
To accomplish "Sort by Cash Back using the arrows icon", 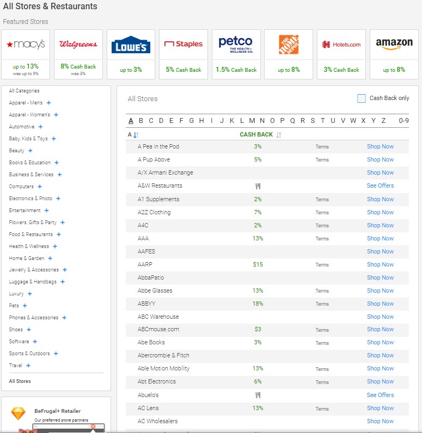I will (279, 135).
